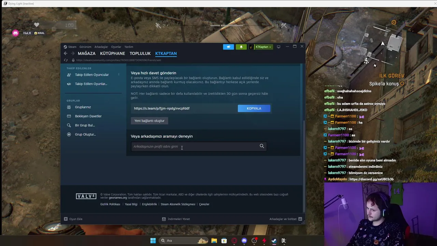Click the Grup Oluştur plus icon

[69, 135]
